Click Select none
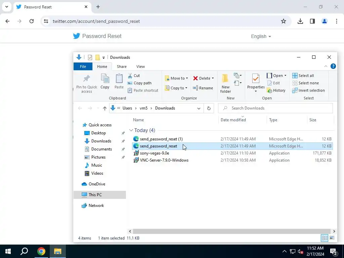This screenshot has height=258, width=344. pos(306,83)
